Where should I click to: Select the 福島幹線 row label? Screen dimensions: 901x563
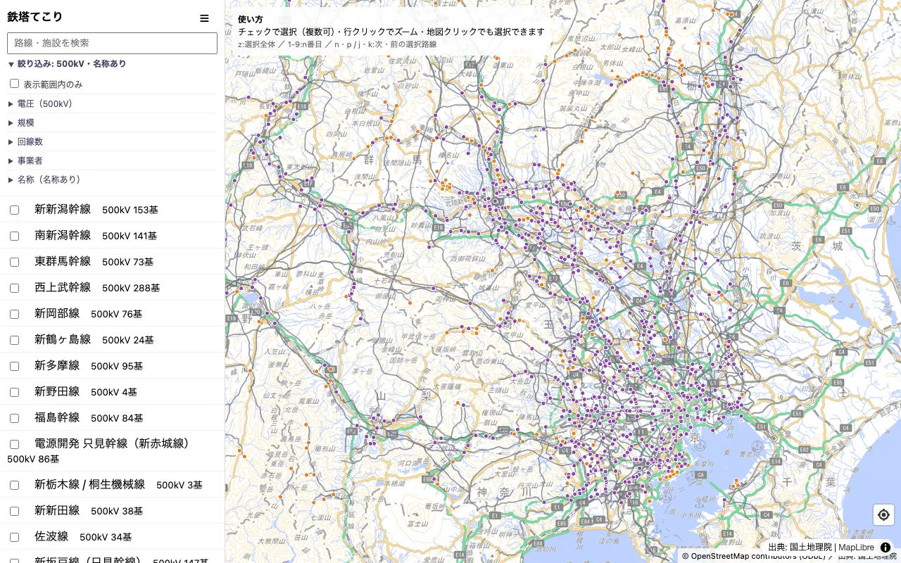[x=57, y=417]
